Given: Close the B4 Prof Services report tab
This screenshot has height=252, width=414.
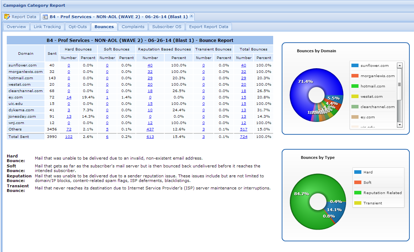Looking at the screenshot, I should point(191,16).
